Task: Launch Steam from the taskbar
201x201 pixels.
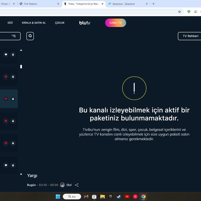Action: (x=119, y=197)
